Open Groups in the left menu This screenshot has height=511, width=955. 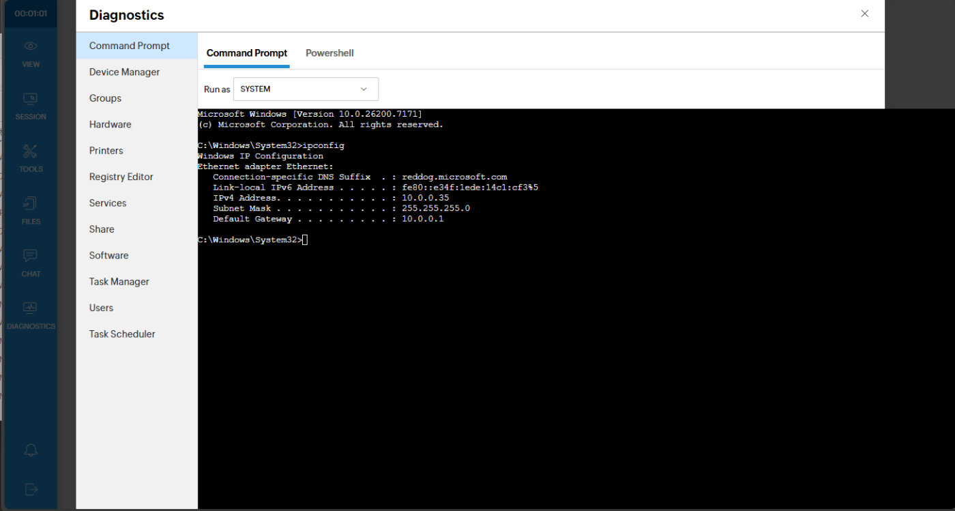point(136,98)
